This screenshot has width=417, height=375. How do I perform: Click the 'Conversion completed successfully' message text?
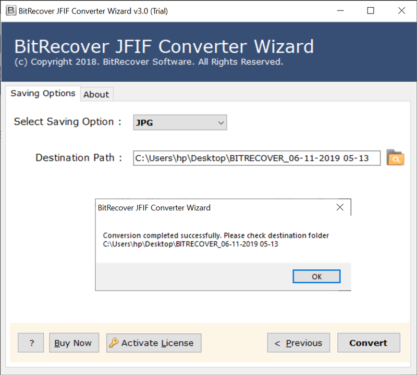pyautogui.click(x=216, y=235)
